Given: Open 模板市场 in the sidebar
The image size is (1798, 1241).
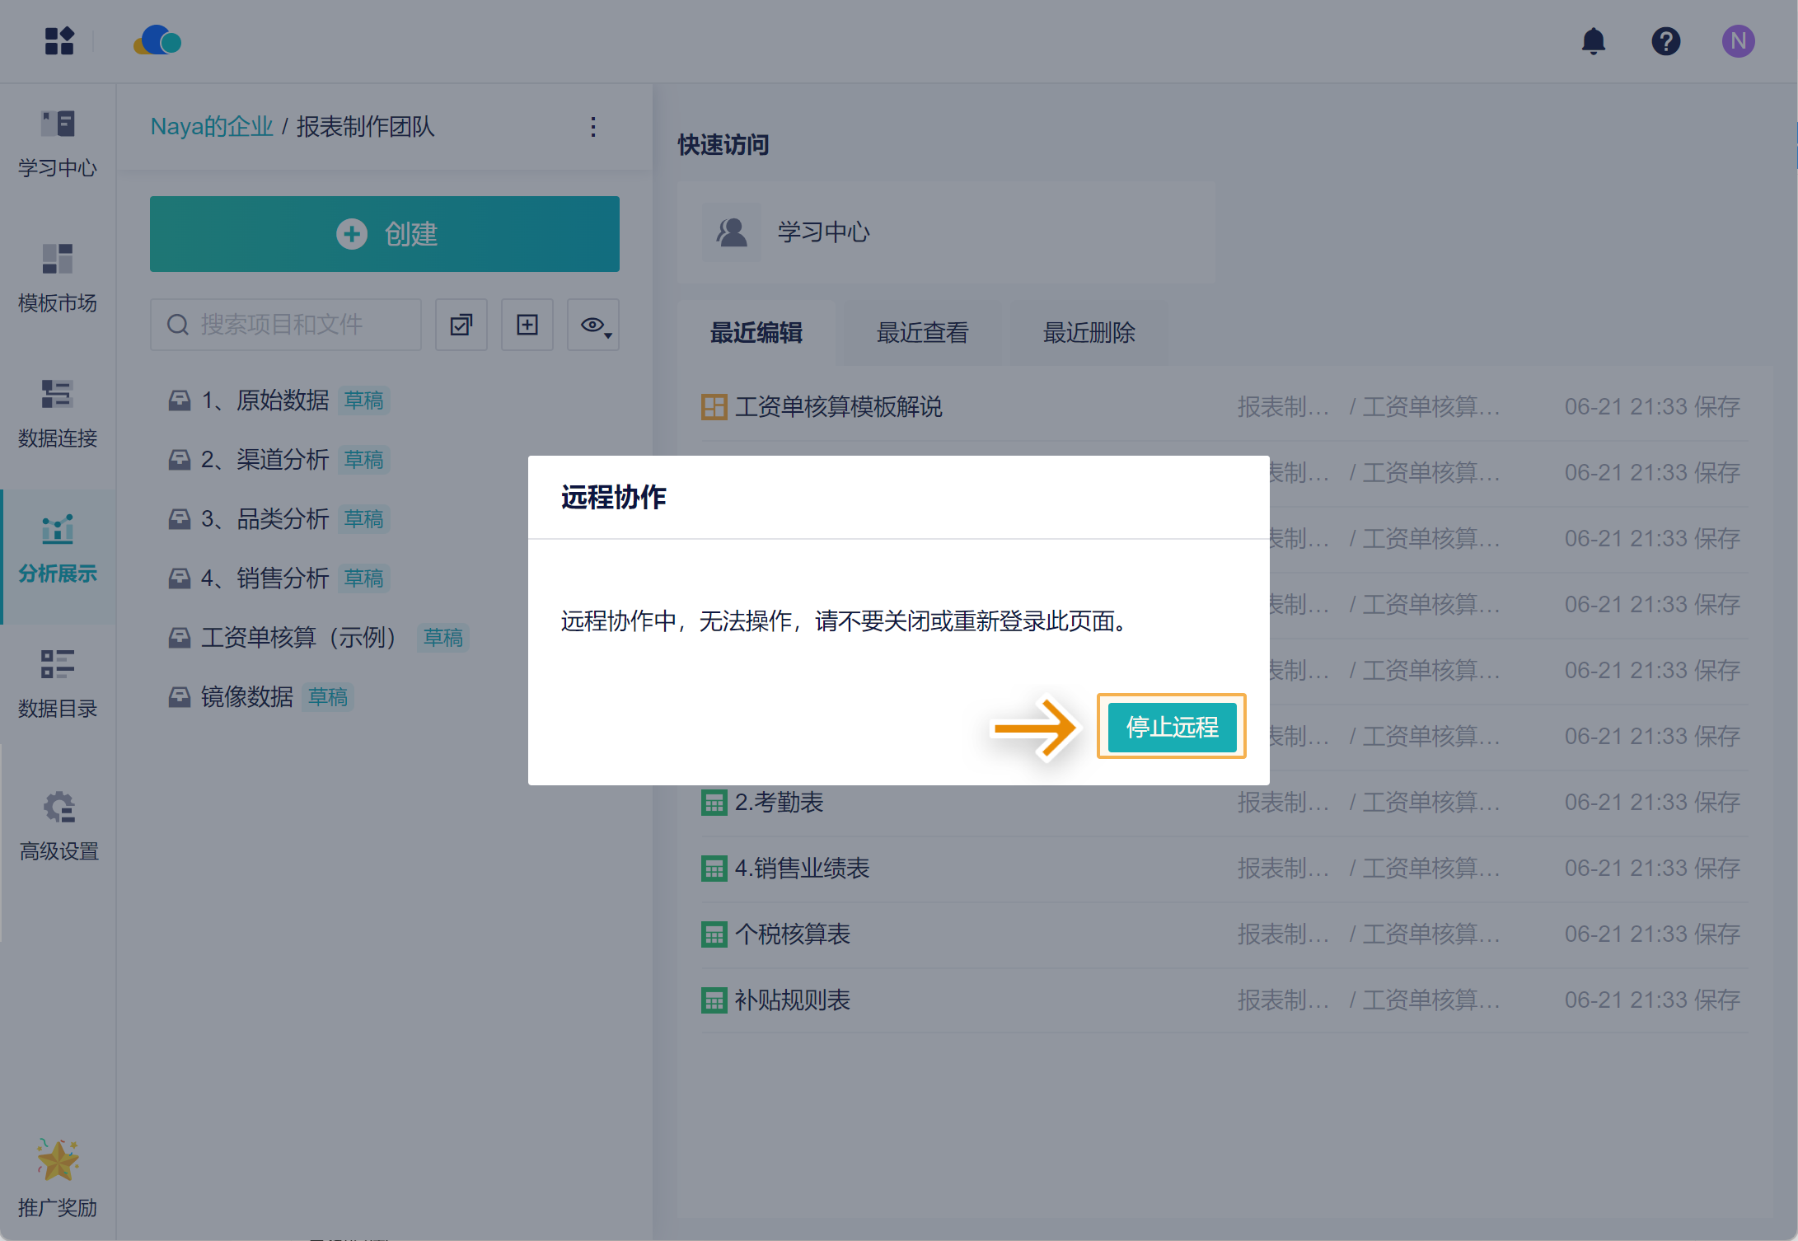Looking at the screenshot, I should click(58, 279).
